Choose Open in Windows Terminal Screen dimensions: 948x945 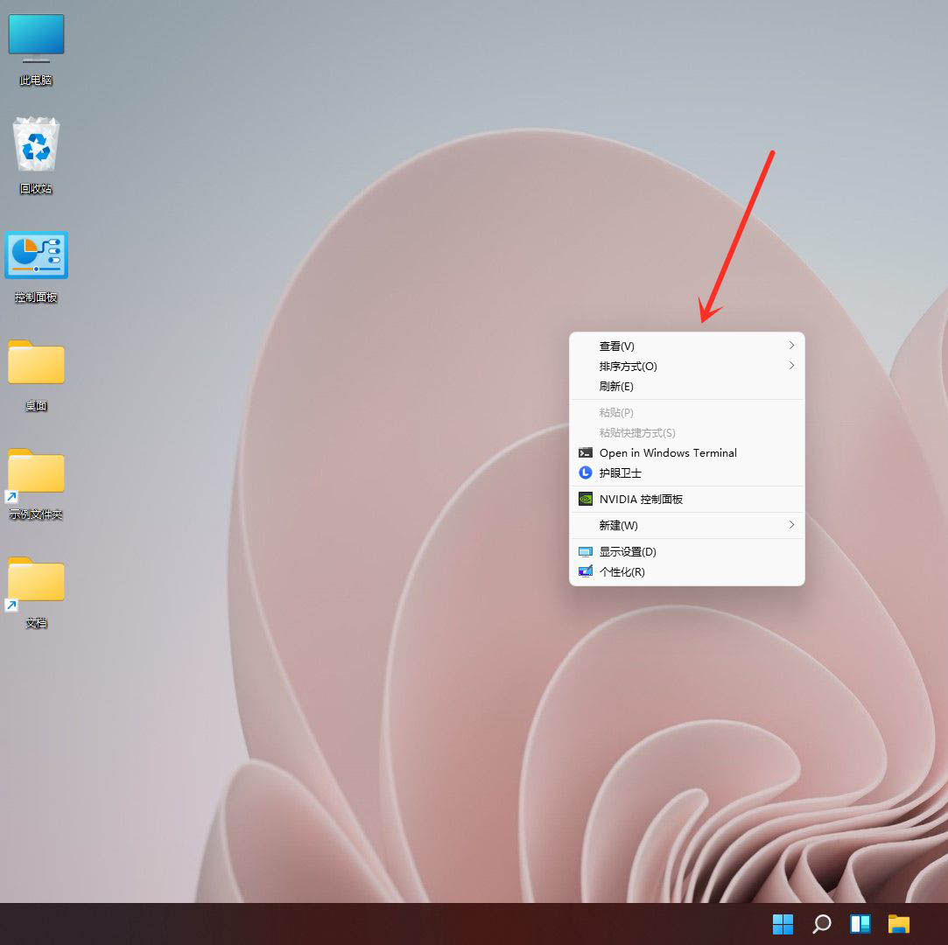coord(667,453)
